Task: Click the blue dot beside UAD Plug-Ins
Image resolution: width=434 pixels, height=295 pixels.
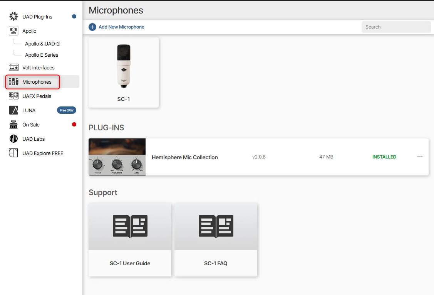Action: click(x=74, y=16)
